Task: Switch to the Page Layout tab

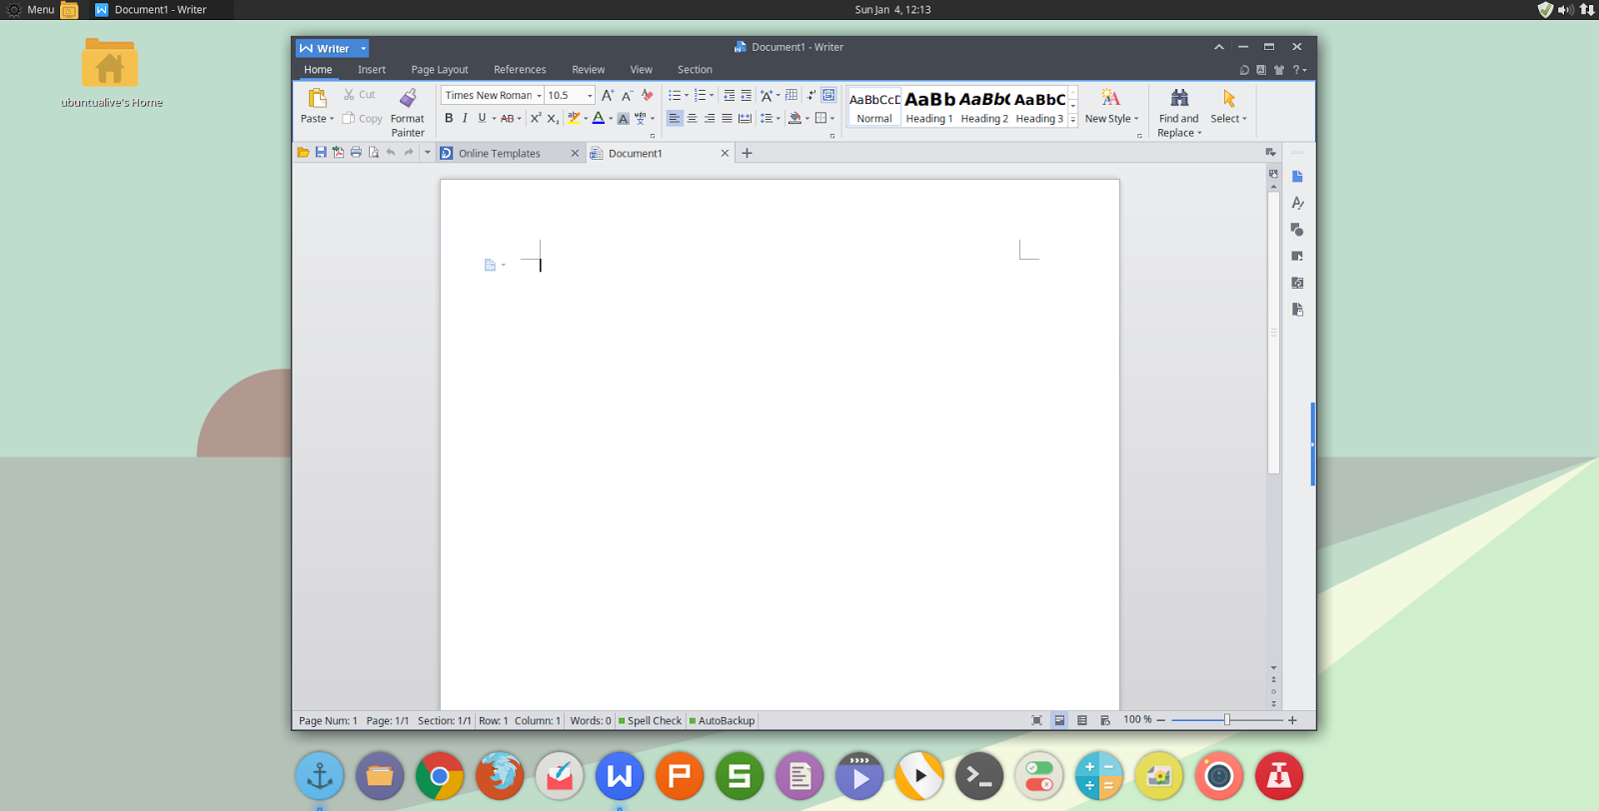Action: (x=440, y=70)
